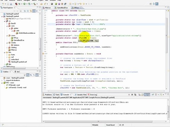Click the Console horizontal scrollbar
The width and height of the screenshot is (170, 127).
98,121
